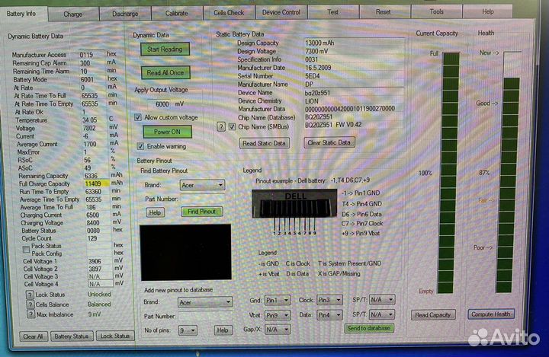Enable the Pack Status checkbox
This screenshot has width=549, height=357.
(27, 247)
